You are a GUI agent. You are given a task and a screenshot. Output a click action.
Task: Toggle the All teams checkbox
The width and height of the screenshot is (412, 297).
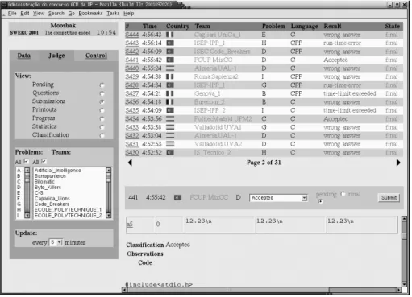tap(44, 161)
